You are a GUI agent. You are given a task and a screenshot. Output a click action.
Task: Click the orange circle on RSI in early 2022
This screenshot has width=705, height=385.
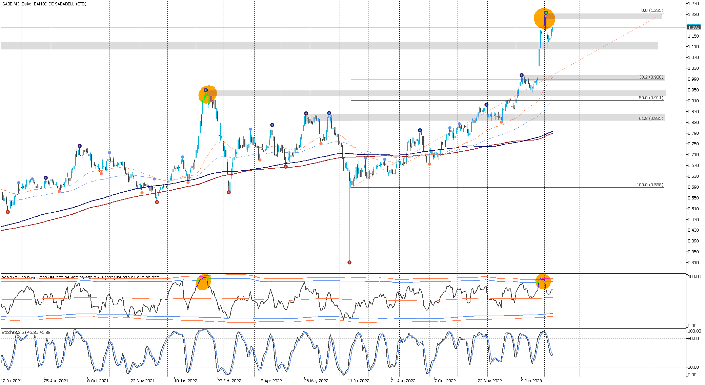[204, 282]
